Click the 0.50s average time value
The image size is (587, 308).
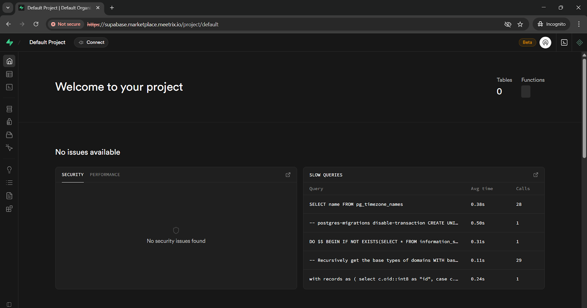click(478, 223)
